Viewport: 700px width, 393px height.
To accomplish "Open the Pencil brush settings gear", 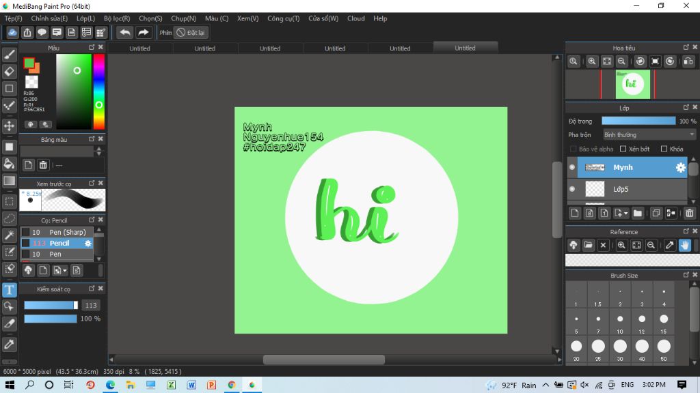I will point(88,244).
